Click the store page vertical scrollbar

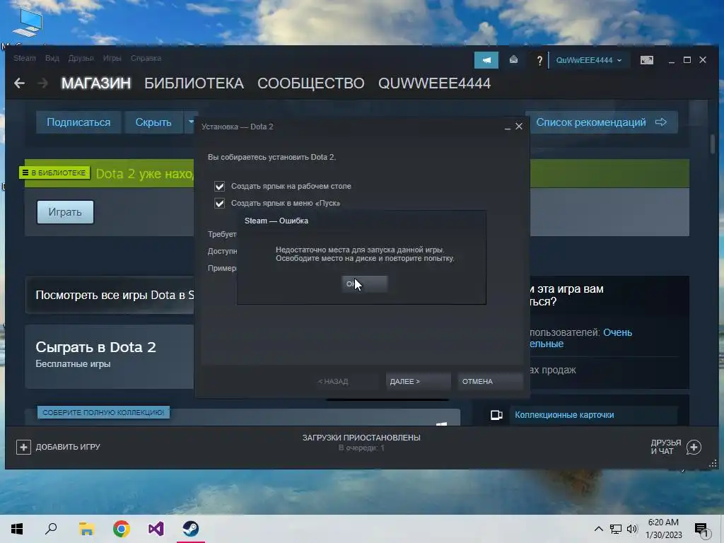pos(713,144)
